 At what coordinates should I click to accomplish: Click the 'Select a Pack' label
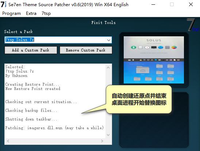pyautogui.click(x=18, y=32)
